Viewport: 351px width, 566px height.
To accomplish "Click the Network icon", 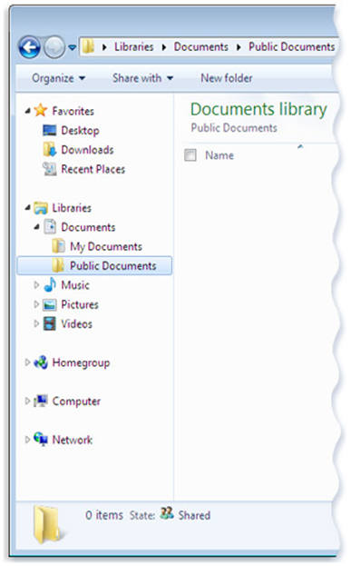I will tap(41, 439).
